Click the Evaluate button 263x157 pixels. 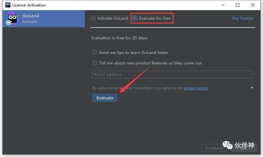[x=105, y=98]
